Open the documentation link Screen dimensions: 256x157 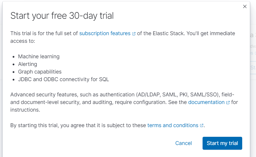(x=206, y=102)
